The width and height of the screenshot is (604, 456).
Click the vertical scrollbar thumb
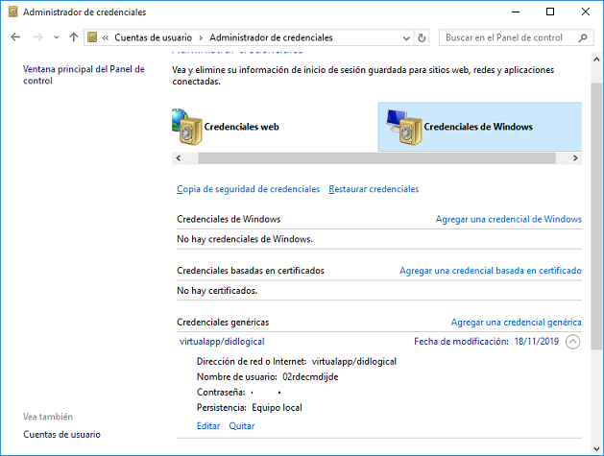coord(596,216)
